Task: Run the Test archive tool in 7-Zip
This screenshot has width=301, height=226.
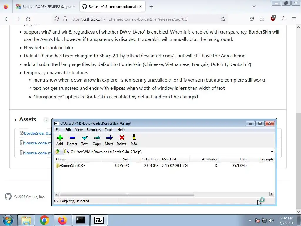Action: coord(84,140)
